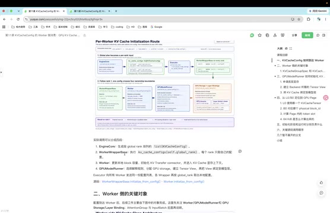Open the floating comment bubble below the thumbs-up
Viewport: 330px width, 213px height.
pos(321,193)
